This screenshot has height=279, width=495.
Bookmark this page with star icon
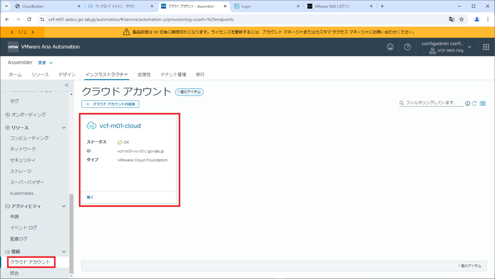pos(462,19)
